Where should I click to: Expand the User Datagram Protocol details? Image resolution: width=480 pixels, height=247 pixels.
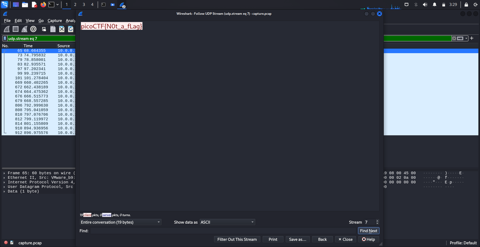pos(4,187)
